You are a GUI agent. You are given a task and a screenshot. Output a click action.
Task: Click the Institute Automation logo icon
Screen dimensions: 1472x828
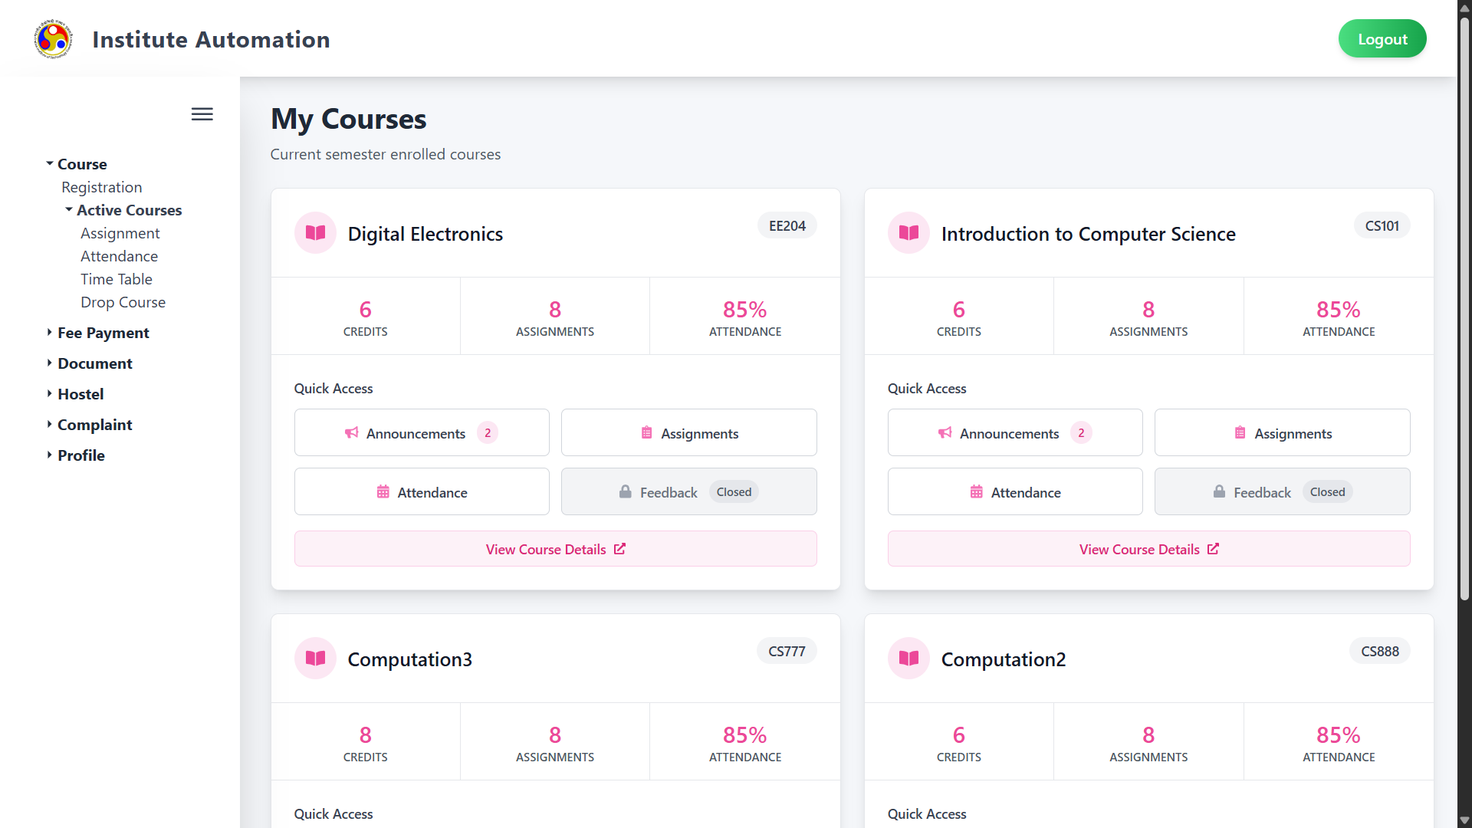click(x=53, y=39)
